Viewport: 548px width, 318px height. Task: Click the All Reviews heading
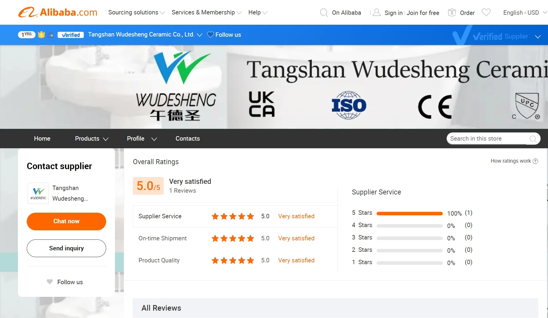pyautogui.click(x=161, y=308)
